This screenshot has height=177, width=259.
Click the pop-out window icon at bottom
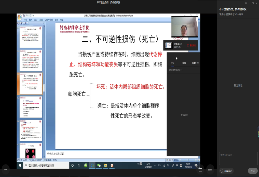[x=200, y=170]
